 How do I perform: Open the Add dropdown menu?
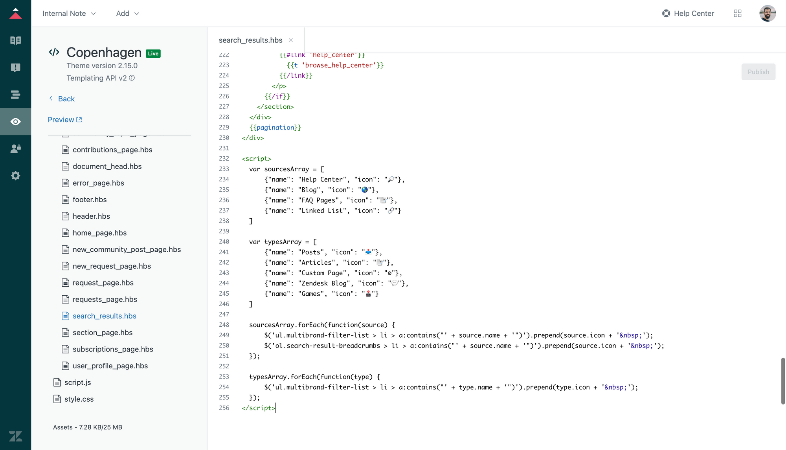point(127,13)
